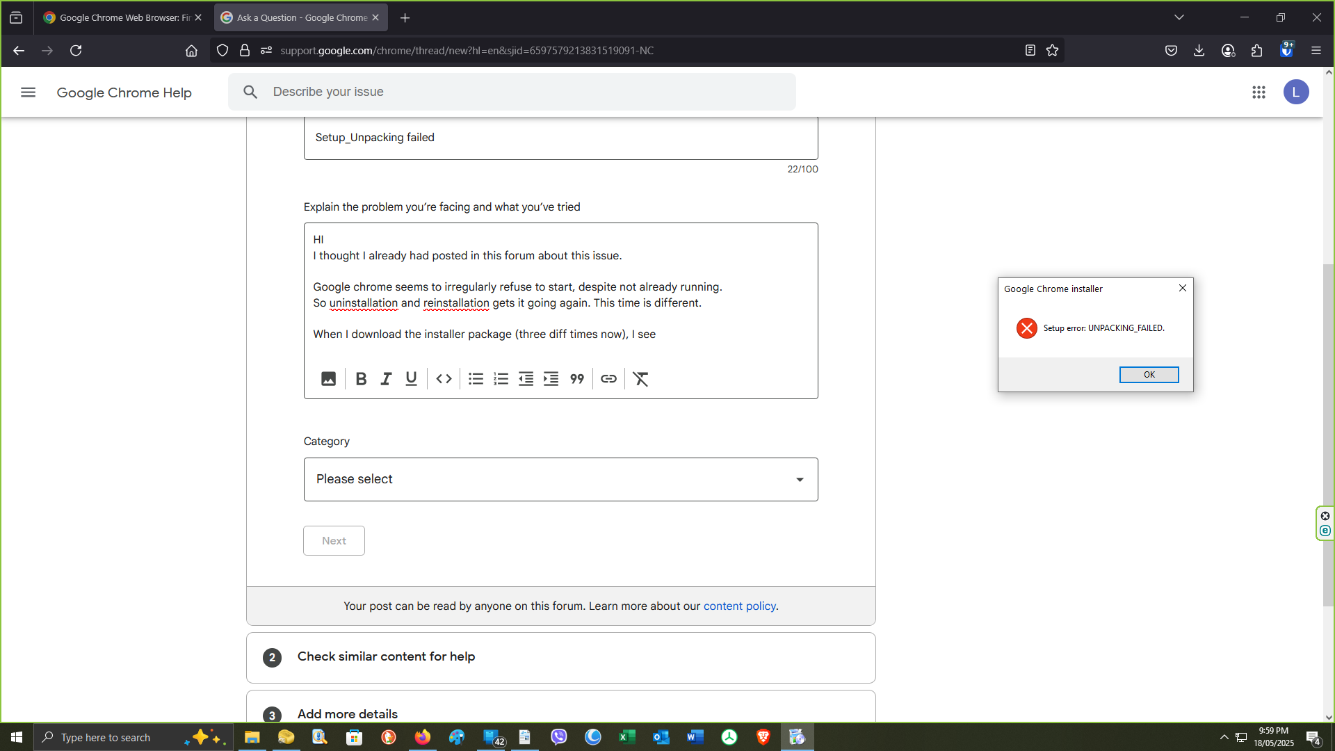
Task: Open Google apps grid icon
Action: [x=1259, y=92]
